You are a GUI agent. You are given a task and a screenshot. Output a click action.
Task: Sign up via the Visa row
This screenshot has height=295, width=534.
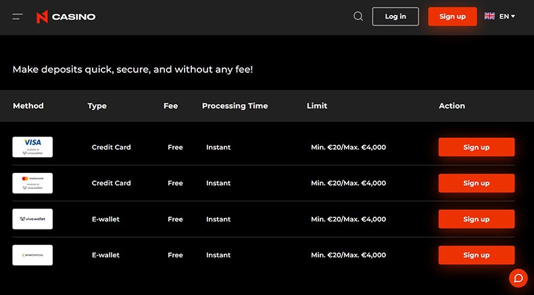click(x=476, y=147)
